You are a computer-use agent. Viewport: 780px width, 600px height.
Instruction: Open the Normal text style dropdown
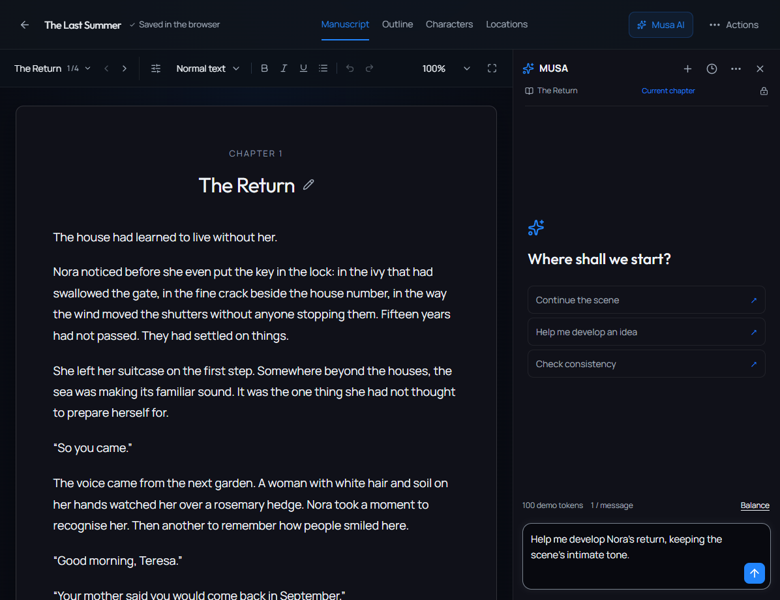[x=207, y=68]
